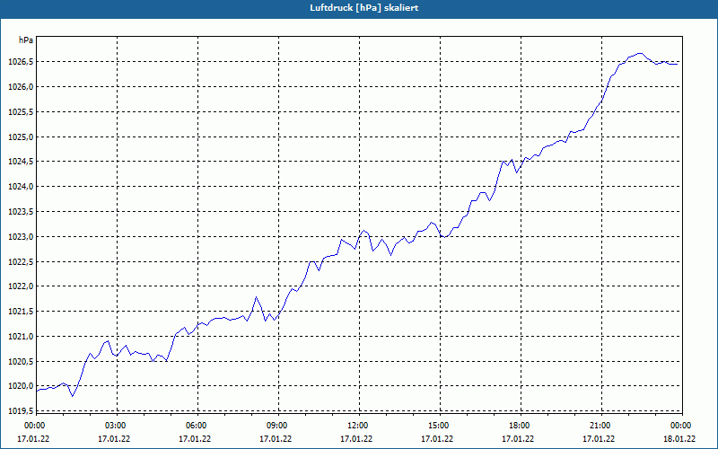Click the 1019,5 y-axis label
The image size is (718, 449).
pyautogui.click(x=21, y=411)
